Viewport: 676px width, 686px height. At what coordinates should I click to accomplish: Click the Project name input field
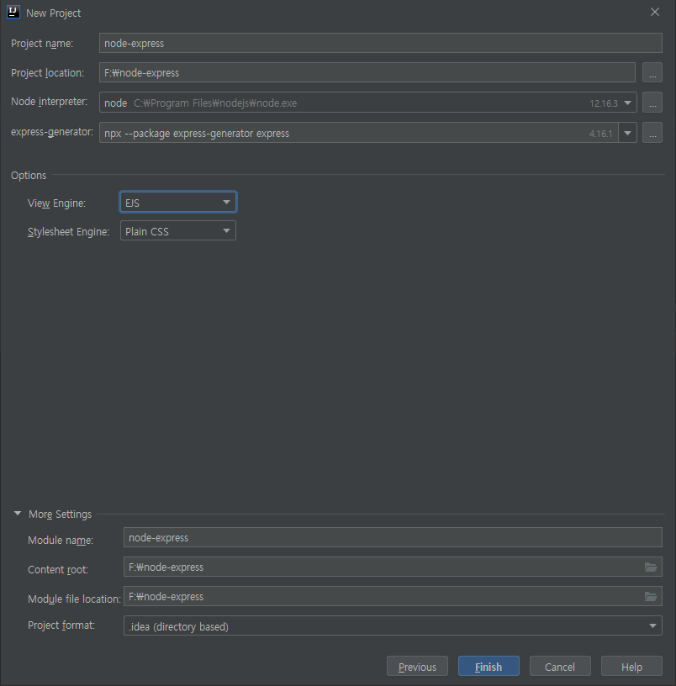(x=380, y=43)
